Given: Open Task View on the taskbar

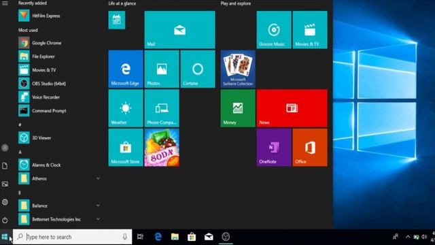Looking at the screenshot, I should [x=140, y=237].
